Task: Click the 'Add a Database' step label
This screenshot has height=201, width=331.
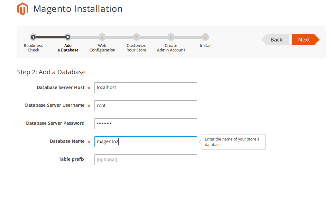Action: pyautogui.click(x=68, y=48)
